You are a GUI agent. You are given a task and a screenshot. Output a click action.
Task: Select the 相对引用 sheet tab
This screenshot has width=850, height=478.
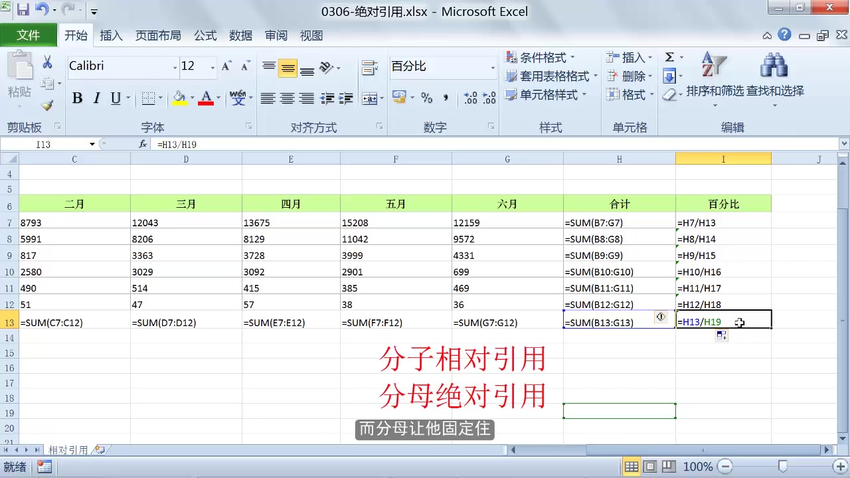point(68,449)
